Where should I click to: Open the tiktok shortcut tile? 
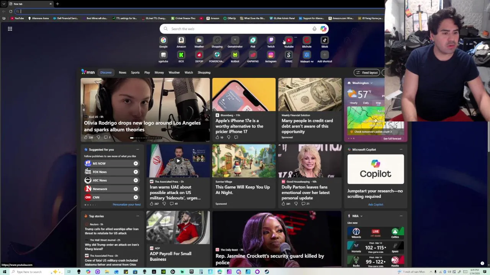(325, 42)
